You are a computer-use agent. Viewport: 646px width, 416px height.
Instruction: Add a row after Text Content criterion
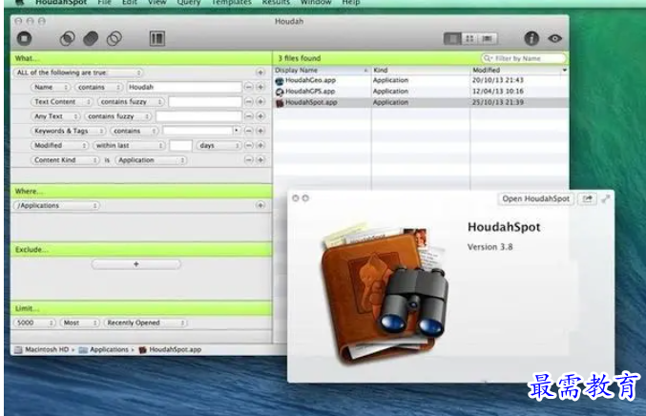[260, 102]
